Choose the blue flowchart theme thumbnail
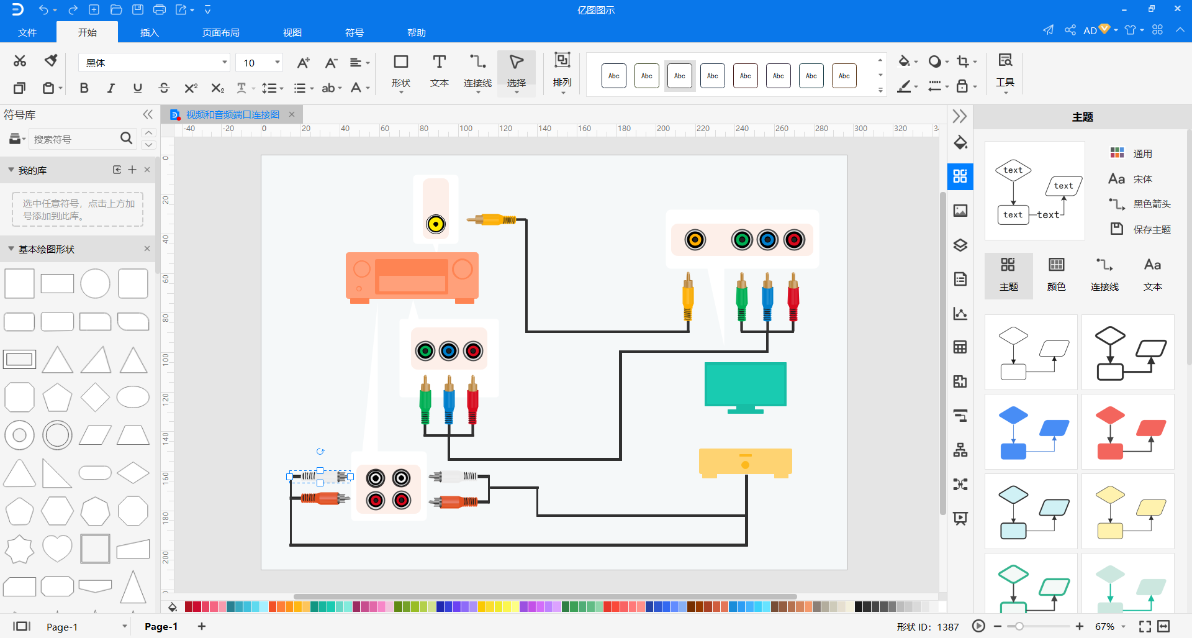The width and height of the screenshot is (1192, 638). click(1031, 432)
